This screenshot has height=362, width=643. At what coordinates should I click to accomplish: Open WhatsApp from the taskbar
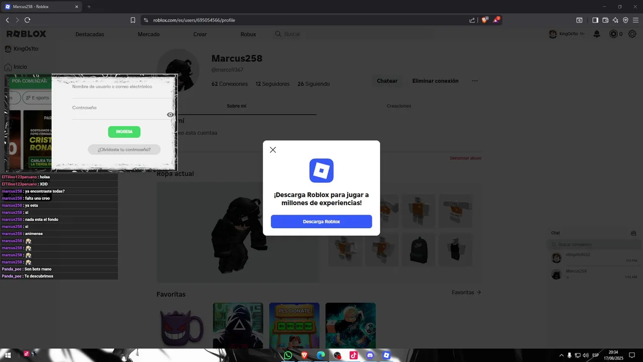[288, 355]
